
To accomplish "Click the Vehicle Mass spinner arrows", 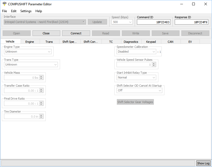I will [41, 78].
